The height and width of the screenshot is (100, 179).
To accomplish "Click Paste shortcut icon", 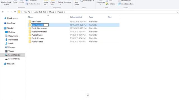I will click(x=27, y=4).
